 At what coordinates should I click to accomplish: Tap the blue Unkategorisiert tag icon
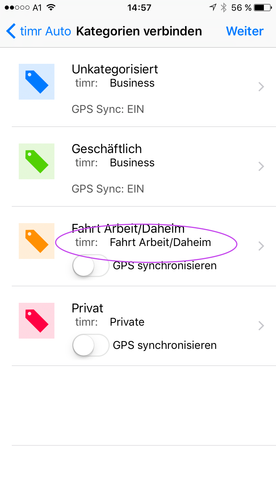click(36, 82)
